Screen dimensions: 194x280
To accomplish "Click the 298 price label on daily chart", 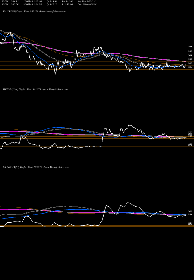I will [190, 46].
